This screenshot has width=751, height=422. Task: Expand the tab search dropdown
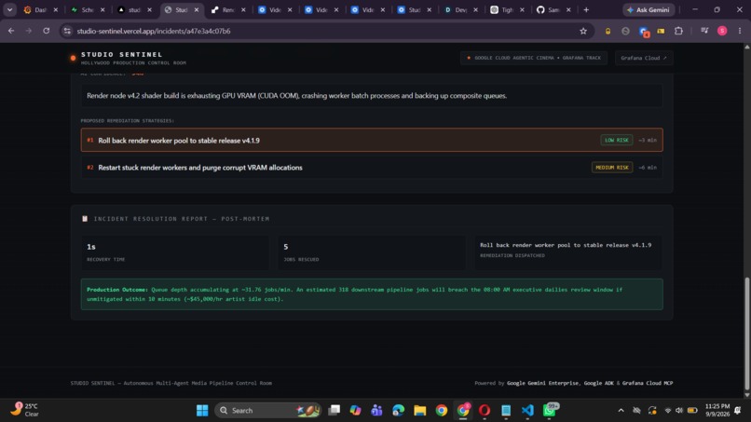click(9, 9)
